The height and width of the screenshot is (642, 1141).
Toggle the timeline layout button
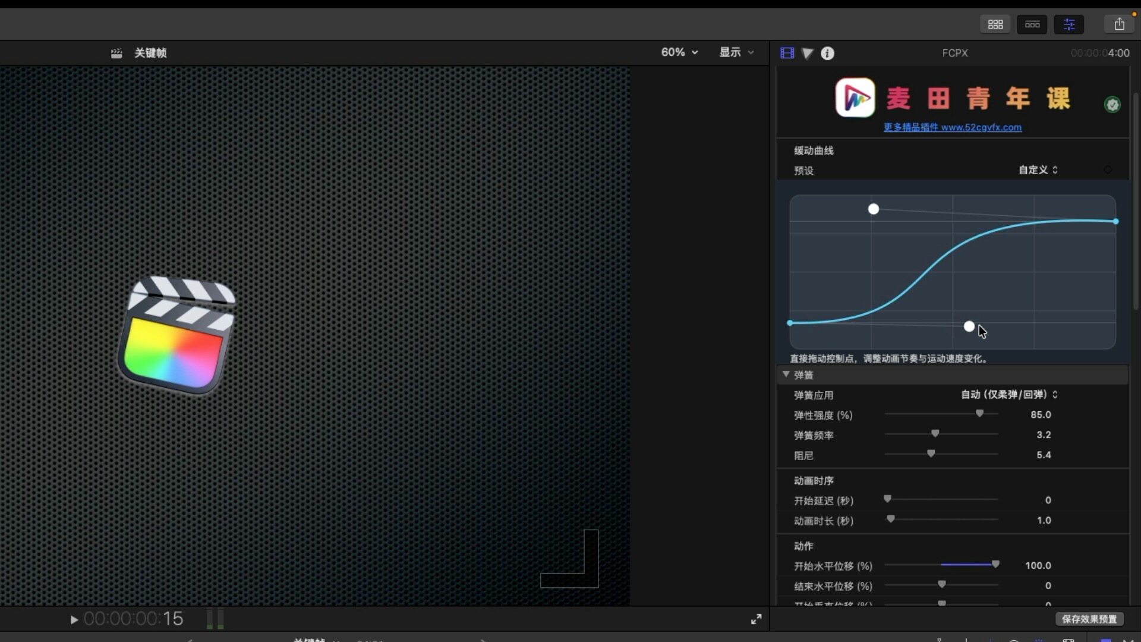tap(1032, 24)
